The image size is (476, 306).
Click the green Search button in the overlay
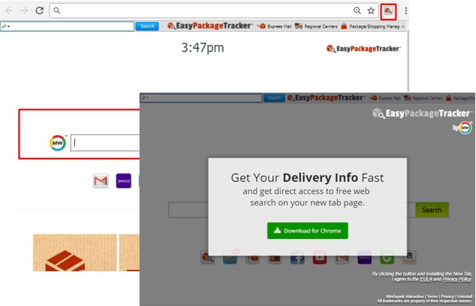coord(432,210)
